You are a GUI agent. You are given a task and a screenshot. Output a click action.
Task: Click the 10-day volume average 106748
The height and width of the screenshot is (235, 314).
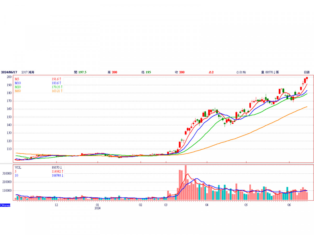(57, 175)
